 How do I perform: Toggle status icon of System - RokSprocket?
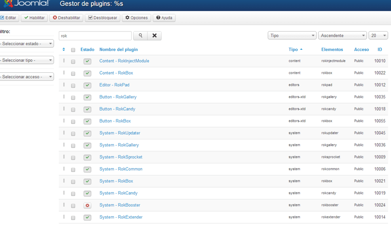pos(87,157)
